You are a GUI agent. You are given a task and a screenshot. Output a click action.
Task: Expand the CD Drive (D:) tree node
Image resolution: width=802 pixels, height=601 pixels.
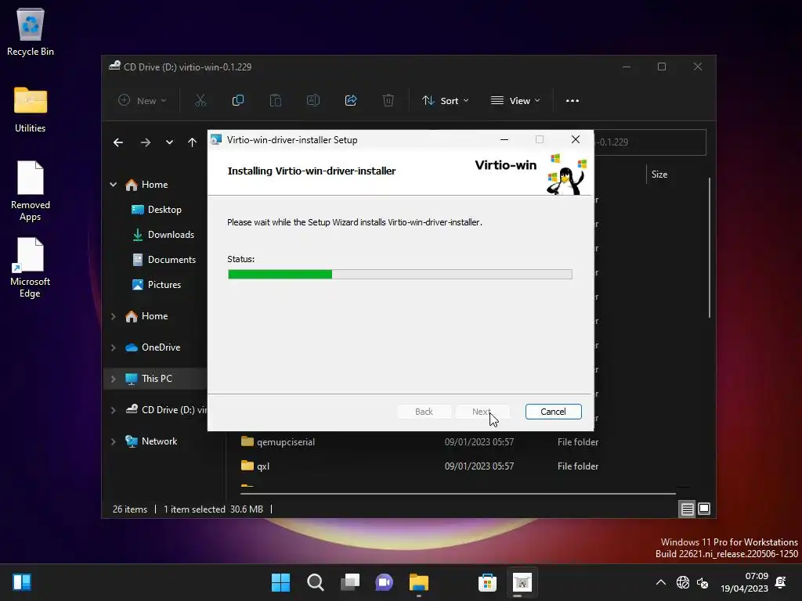coord(113,410)
